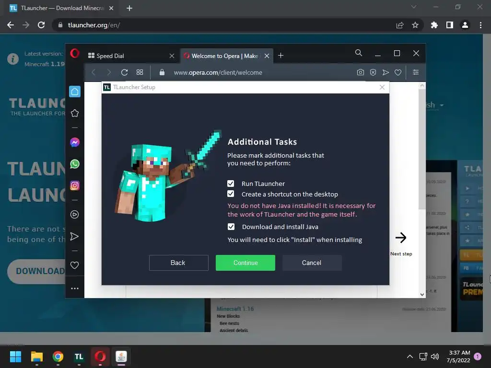Screen dimensions: 491x368
Task: Open the Player icon in Opera sidebar
Action: [74, 214]
